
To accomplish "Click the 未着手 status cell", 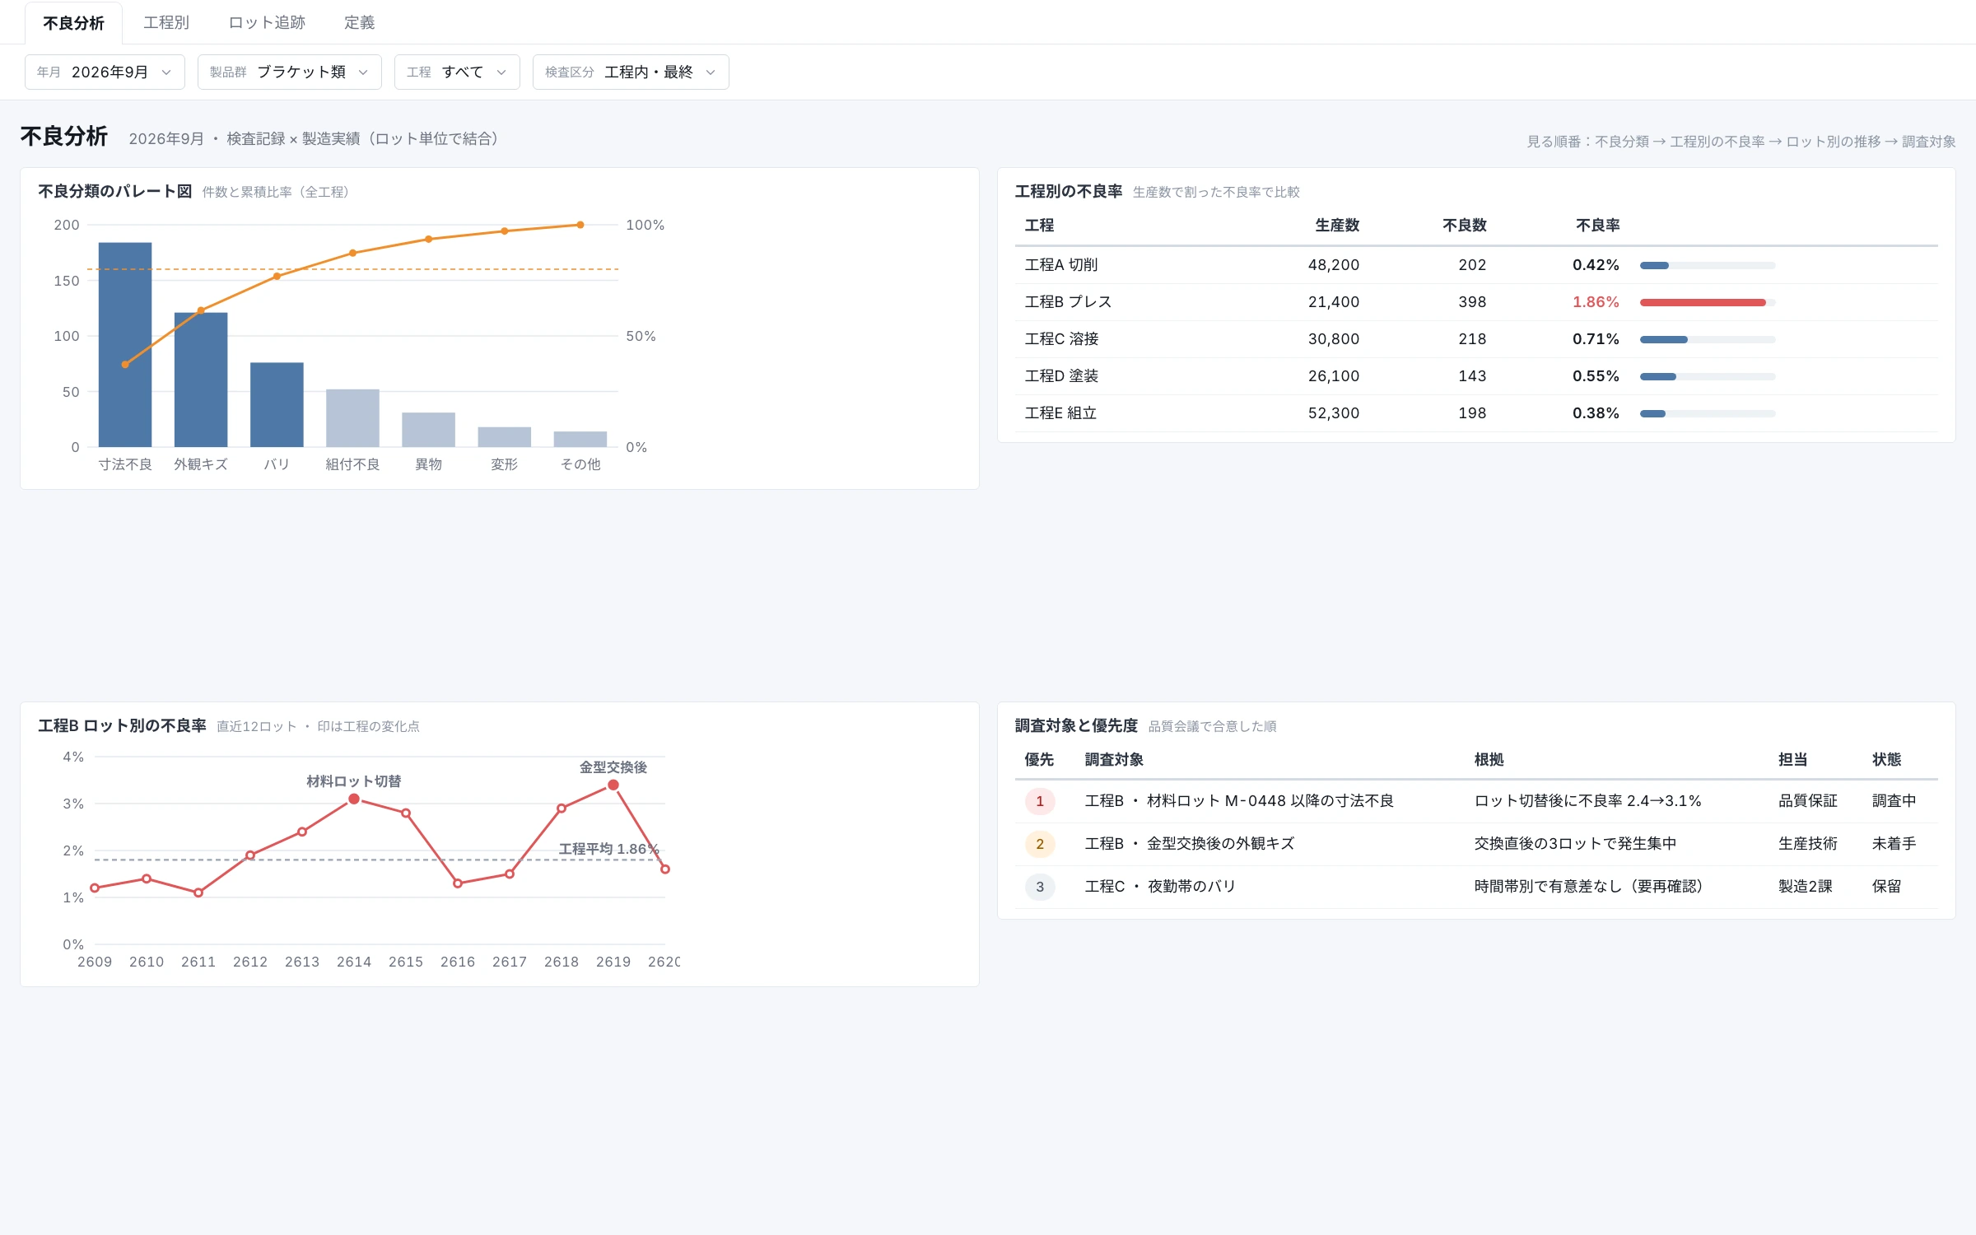I will tap(1894, 844).
